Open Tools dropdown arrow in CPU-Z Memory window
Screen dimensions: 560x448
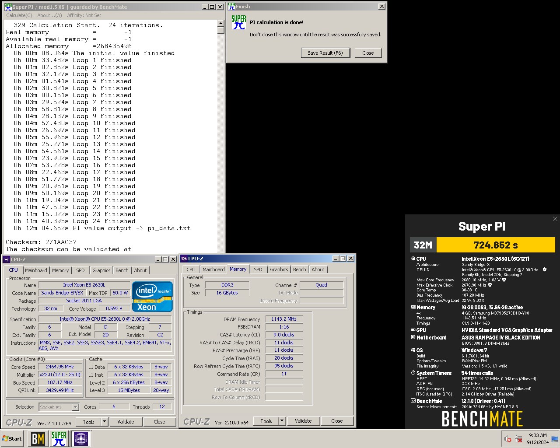tap(282, 421)
